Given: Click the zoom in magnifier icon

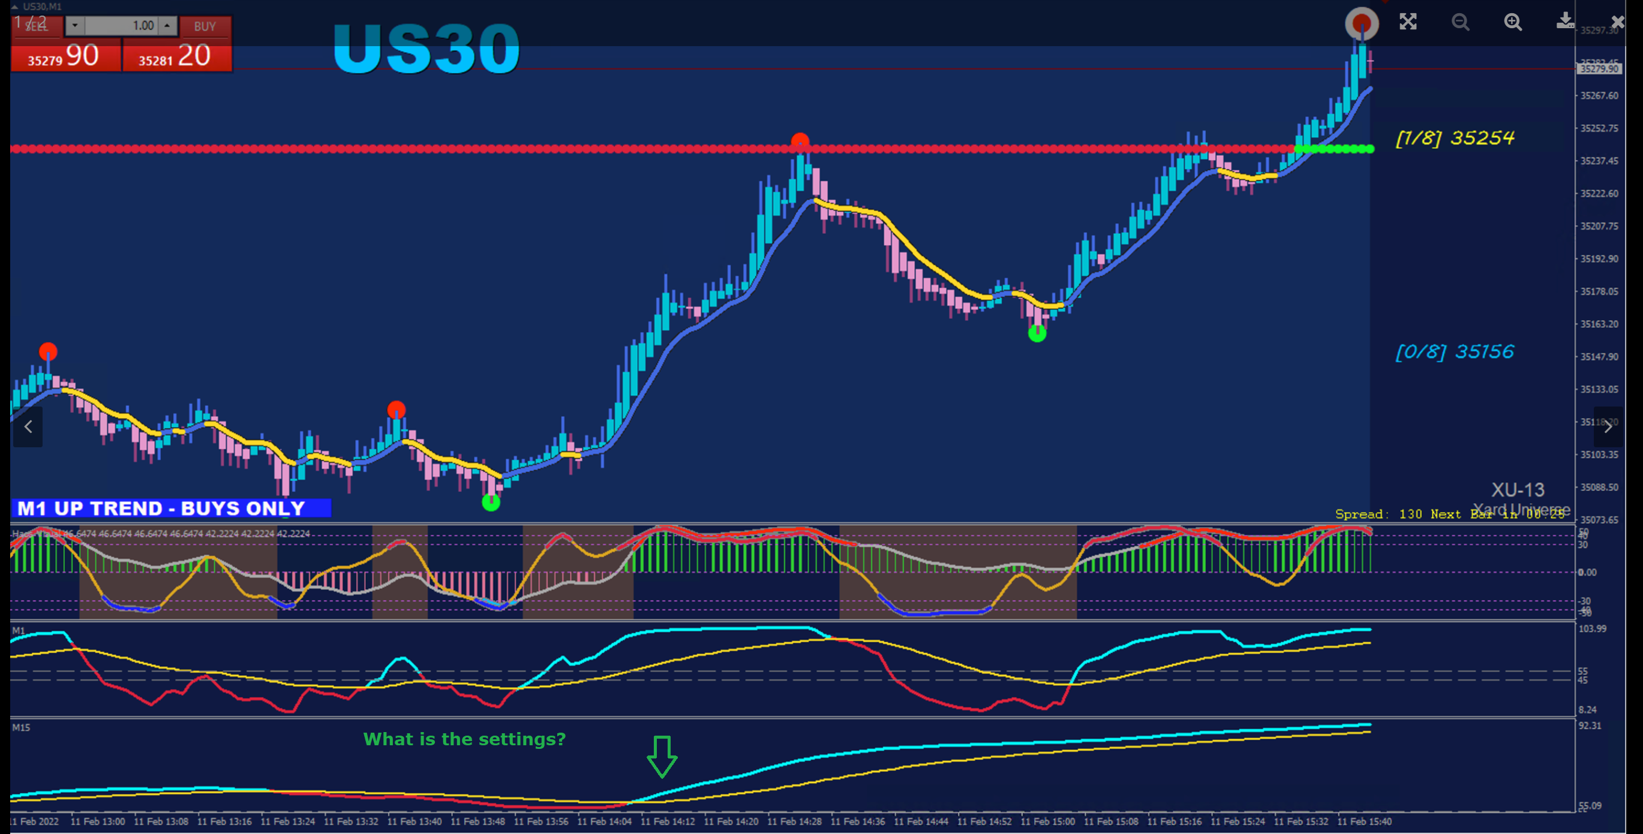Looking at the screenshot, I should tap(1513, 22).
